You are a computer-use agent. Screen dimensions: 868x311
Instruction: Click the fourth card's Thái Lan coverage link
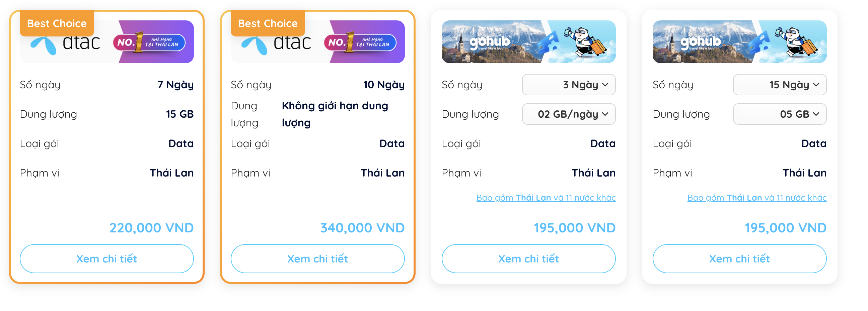[x=757, y=198]
